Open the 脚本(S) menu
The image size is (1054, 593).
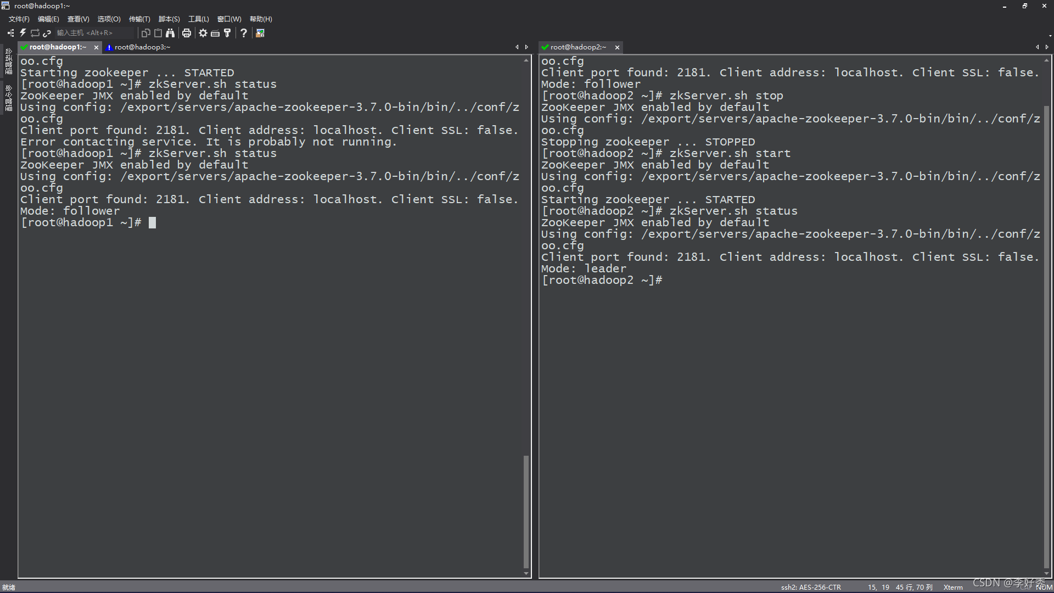[x=169, y=19]
